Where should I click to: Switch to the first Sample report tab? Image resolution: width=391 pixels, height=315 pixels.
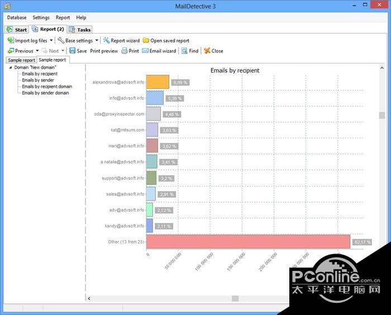pyautogui.click(x=21, y=60)
